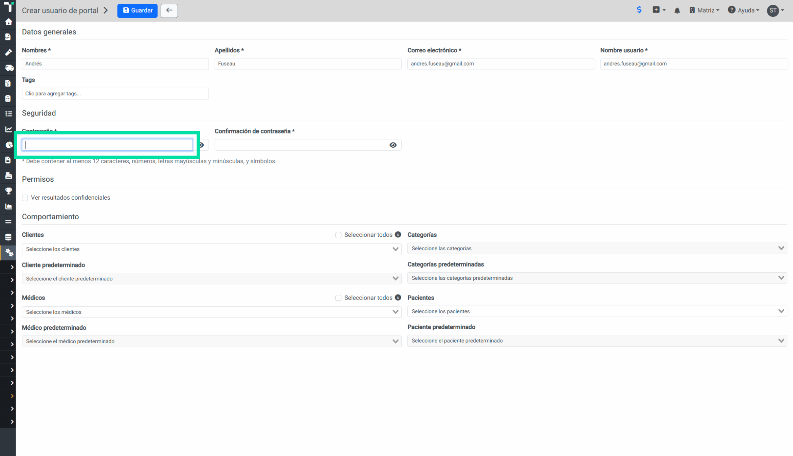Click the Guardar button
Viewport: 793px width, 456px height.
[x=137, y=10]
